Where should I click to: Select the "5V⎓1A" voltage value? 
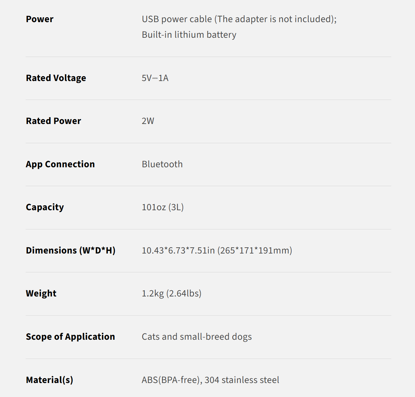(155, 78)
